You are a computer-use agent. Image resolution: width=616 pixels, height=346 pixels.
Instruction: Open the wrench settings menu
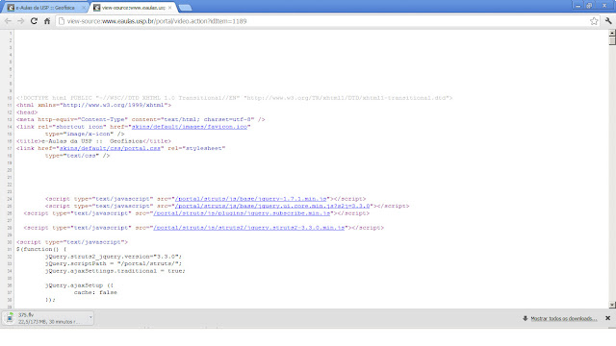coord(608,21)
